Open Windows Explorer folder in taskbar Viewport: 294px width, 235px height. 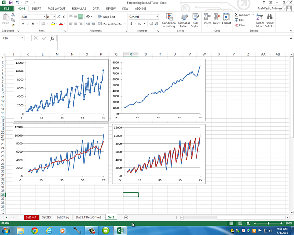[21, 230]
